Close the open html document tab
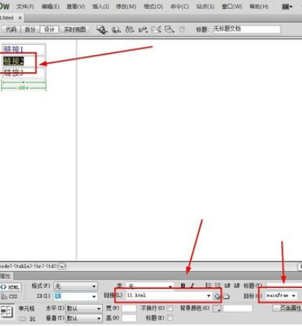Viewport: 302px width, 326px height. coord(20,18)
